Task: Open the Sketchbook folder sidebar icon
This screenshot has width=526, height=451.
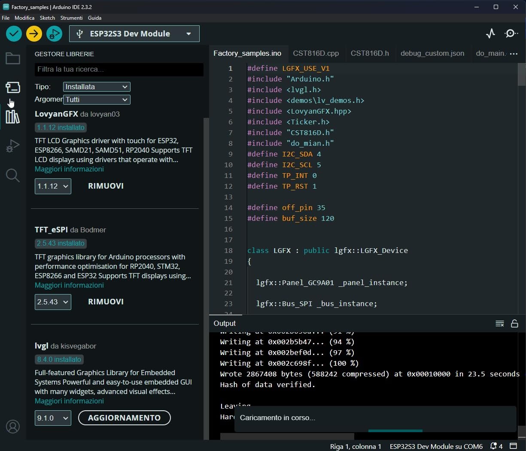Action: coord(12,58)
